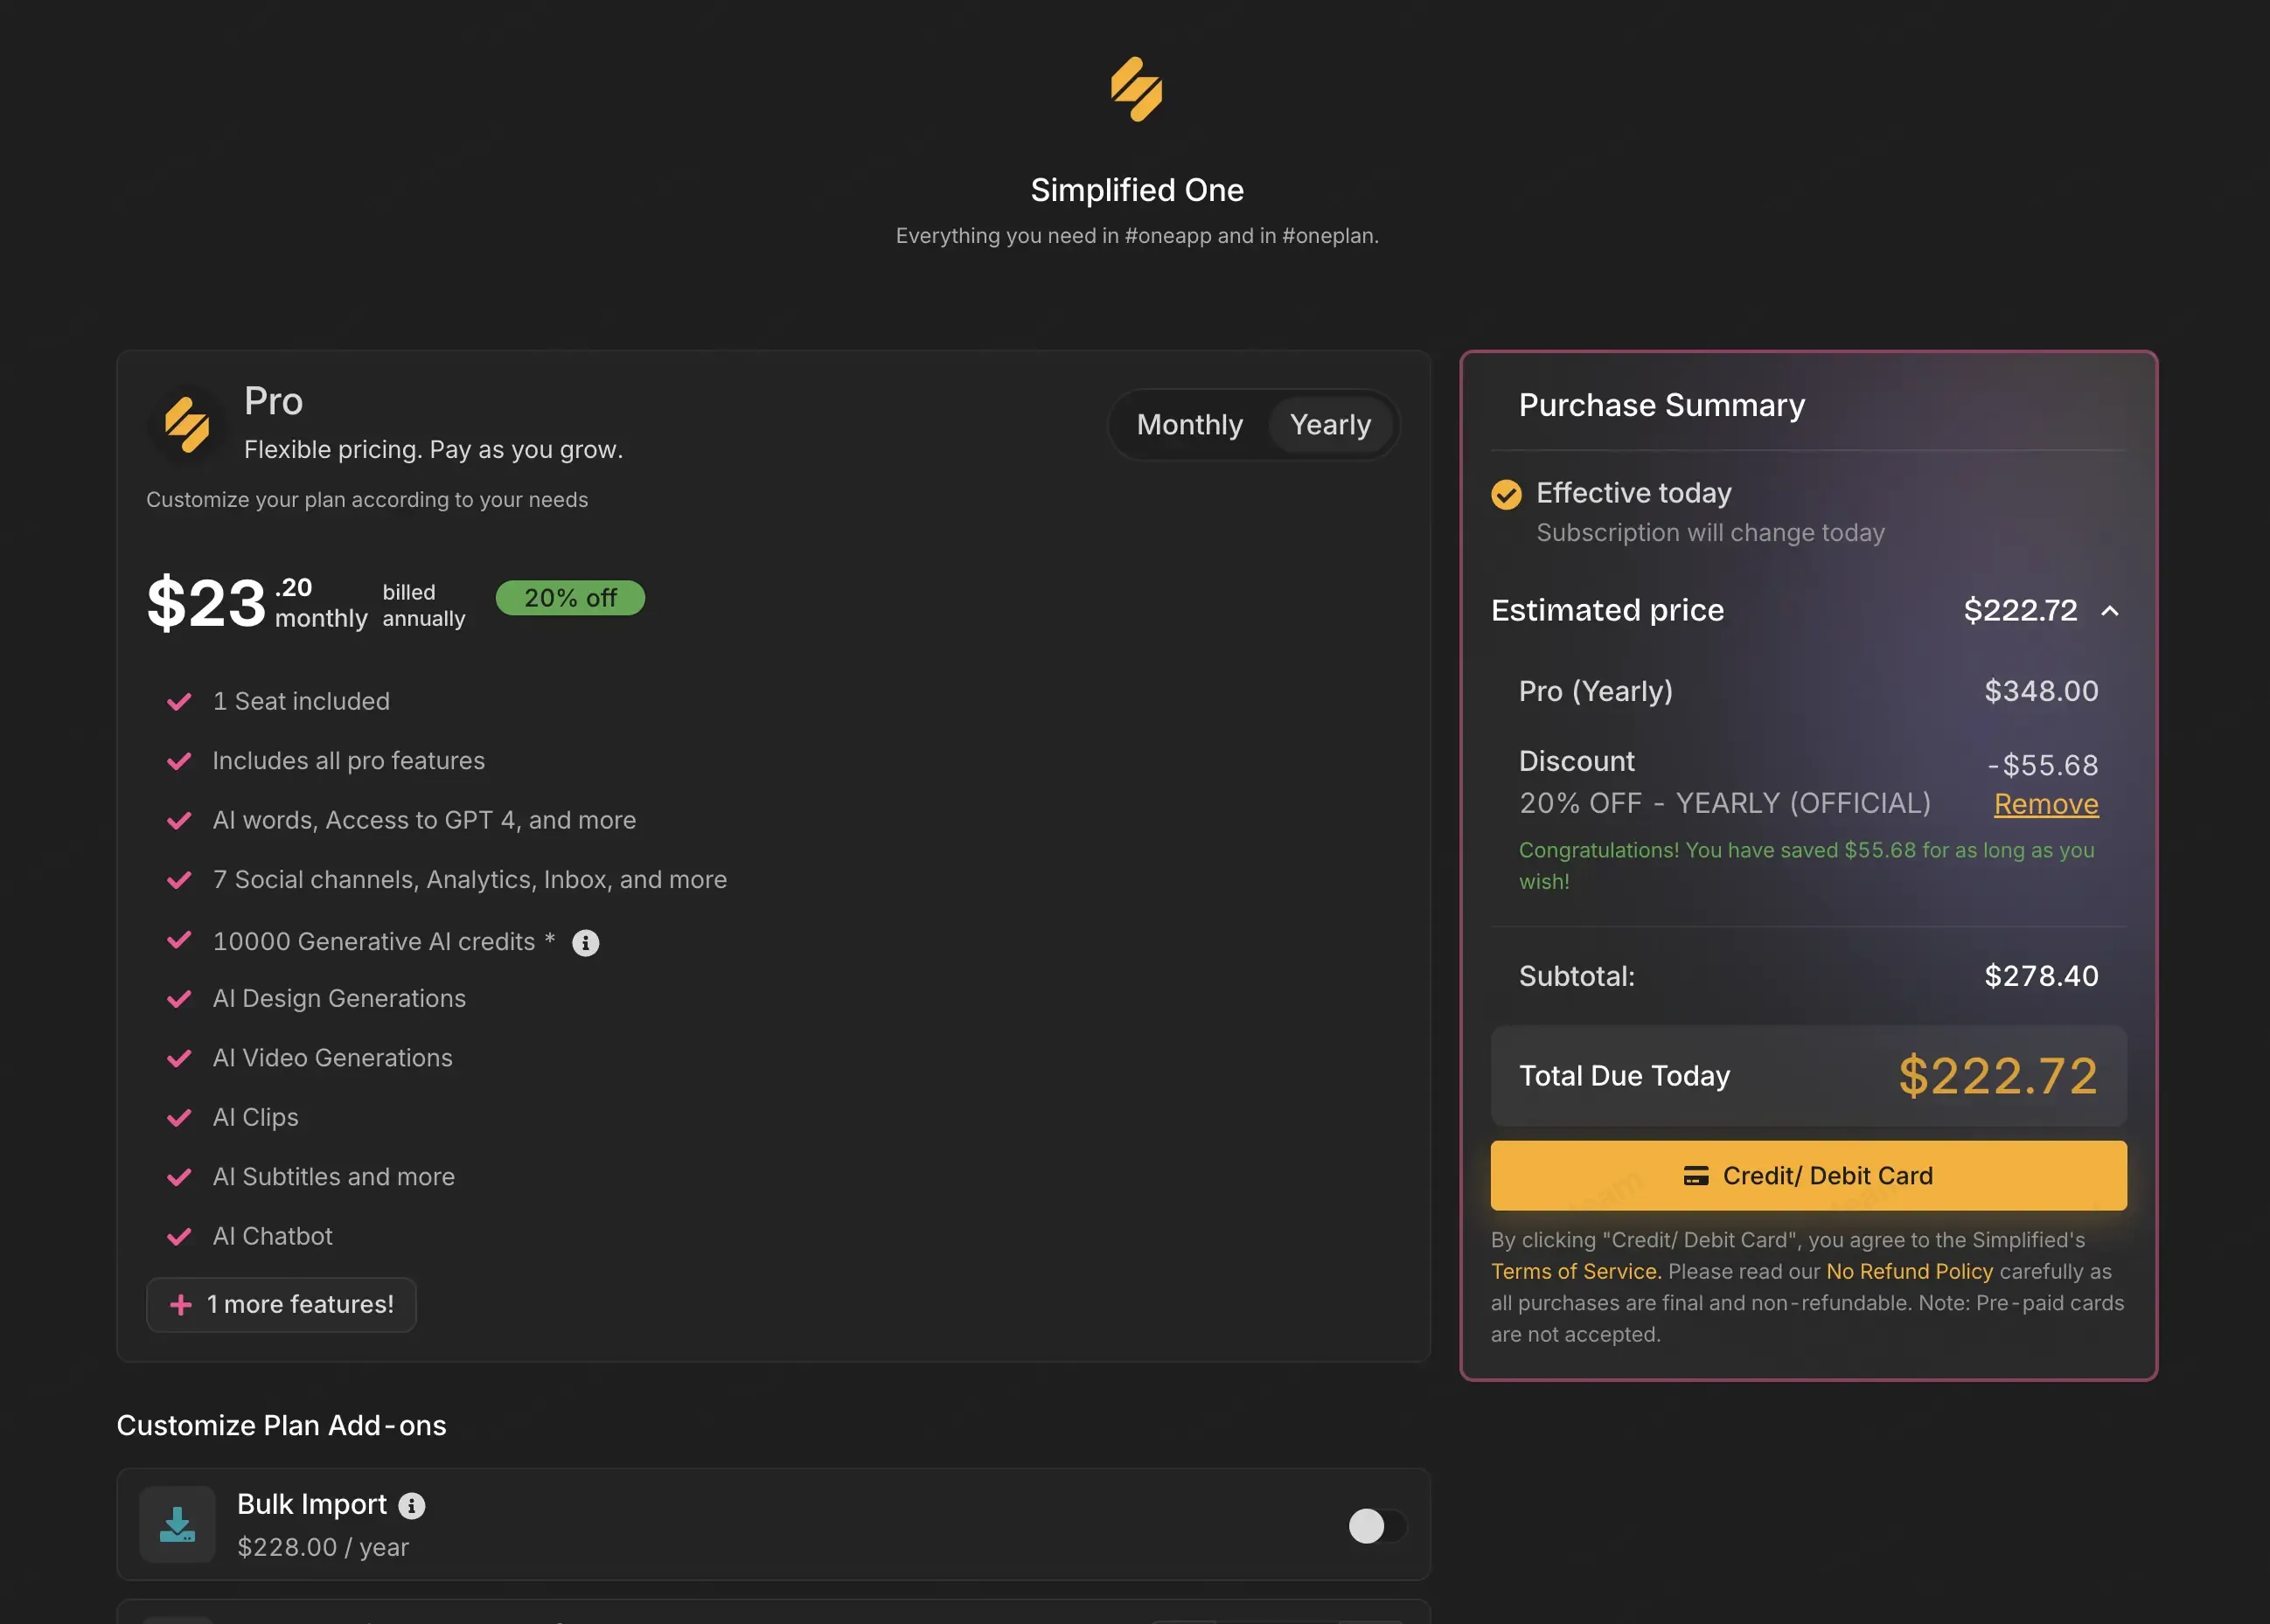Viewport: 2270px width, 1624px height.
Task: Enable the Bulk Import add-on toggle
Action: pyautogui.click(x=1376, y=1526)
